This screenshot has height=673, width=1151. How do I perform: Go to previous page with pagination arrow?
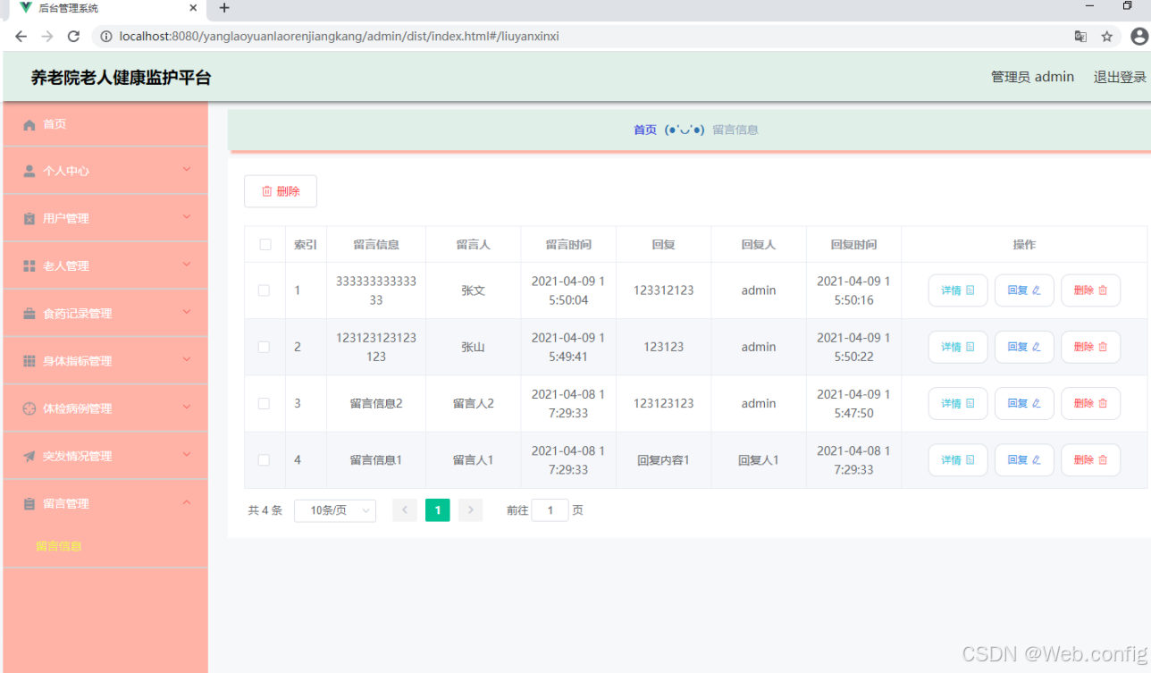pyautogui.click(x=405, y=510)
